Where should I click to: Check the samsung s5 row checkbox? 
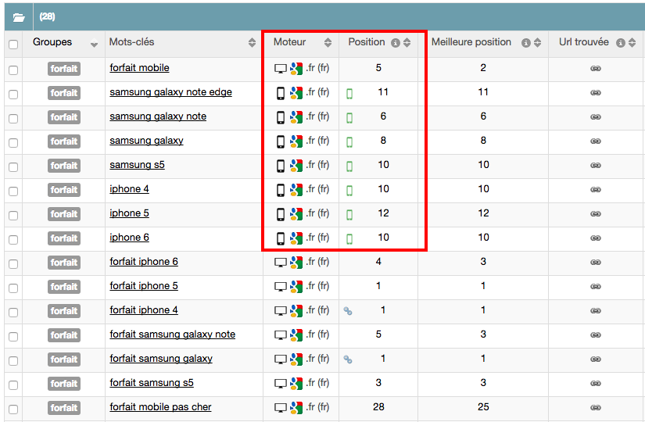point(13,167)
